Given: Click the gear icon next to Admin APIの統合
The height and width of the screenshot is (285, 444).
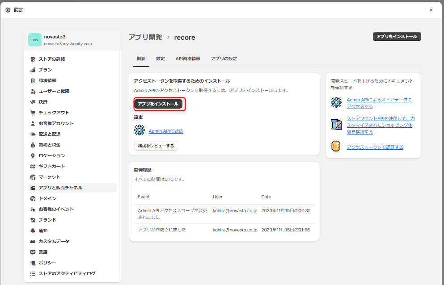Looking at the screenshot, I should 140,130.
